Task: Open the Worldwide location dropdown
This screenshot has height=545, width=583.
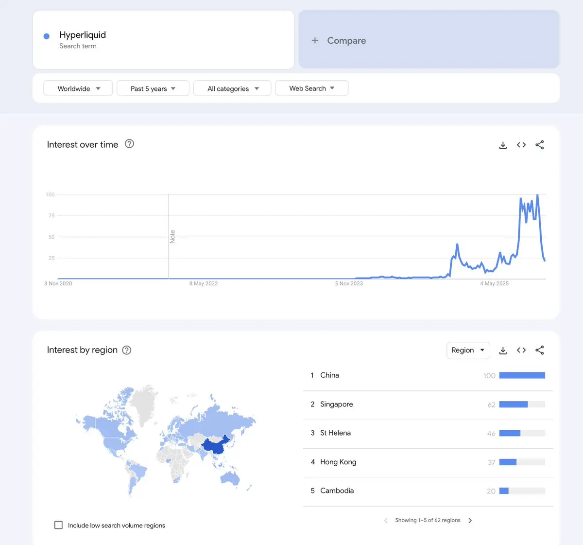Action: pos(78,88)
